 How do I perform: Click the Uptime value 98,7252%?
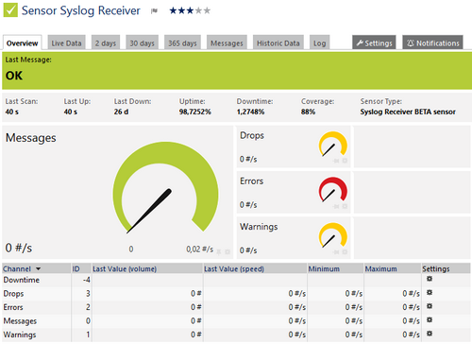tap(195, 112)
